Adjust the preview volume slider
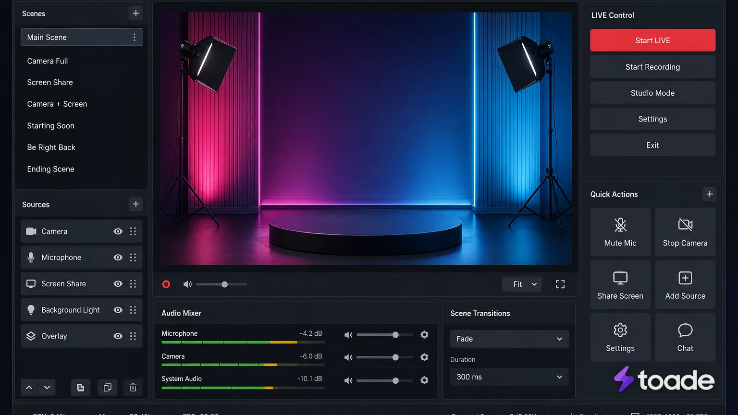Viewport: 738px width, 415px height. point(221,284)
